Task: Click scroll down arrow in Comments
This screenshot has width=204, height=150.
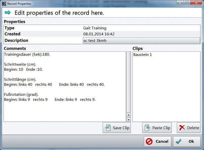Action: [129, 120]
